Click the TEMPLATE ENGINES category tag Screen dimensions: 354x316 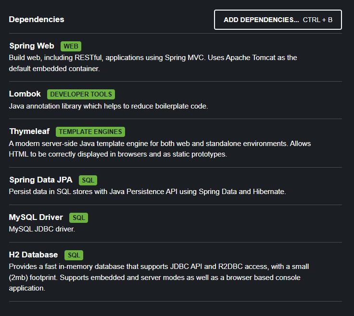tap(90, 132)
